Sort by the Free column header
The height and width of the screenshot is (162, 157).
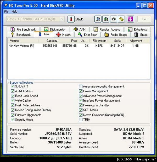68,41
